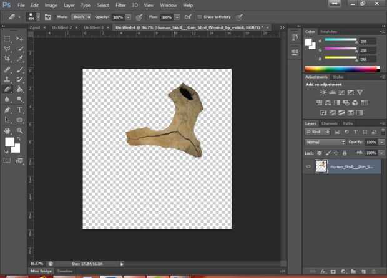Select the Eyedropper tool
The height and width of the screenshot is (278, 387).
click(20, 59)
